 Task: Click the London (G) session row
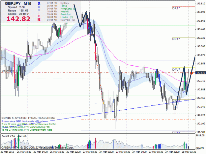click(60, 17)
